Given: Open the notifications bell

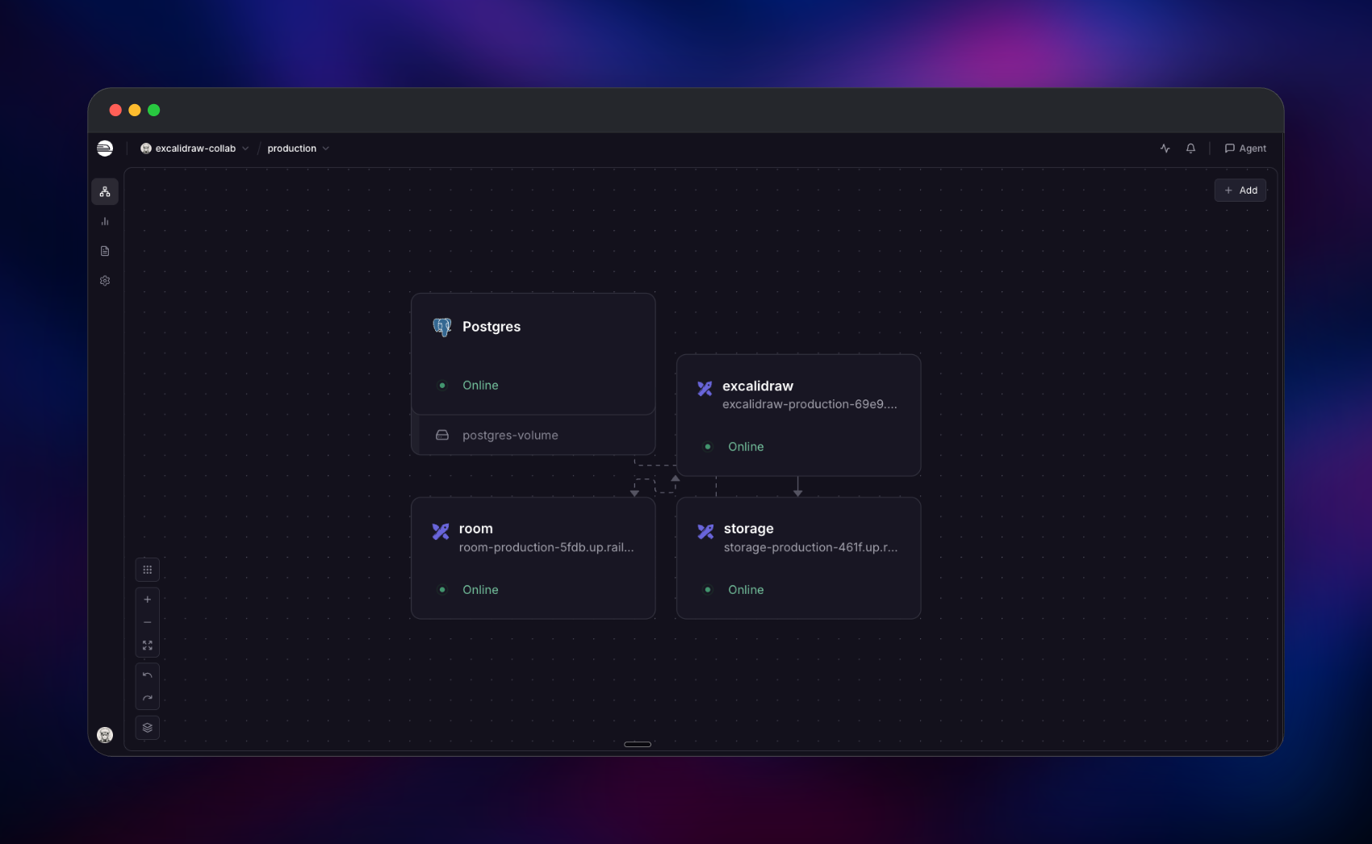Looking at the screenshot, I should click(1190, 148).
